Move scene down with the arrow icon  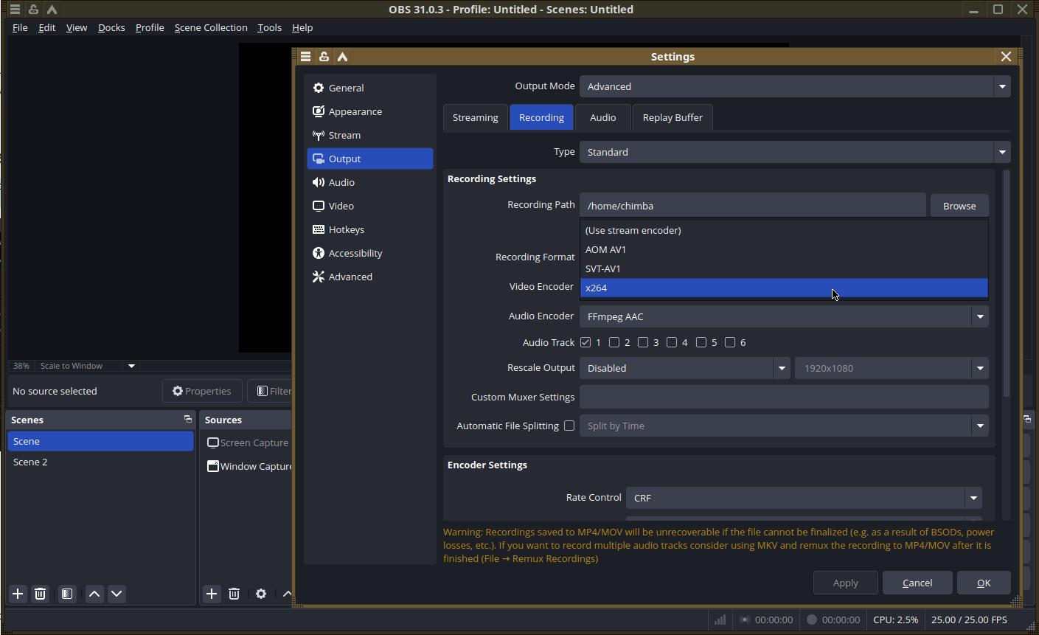117,594
